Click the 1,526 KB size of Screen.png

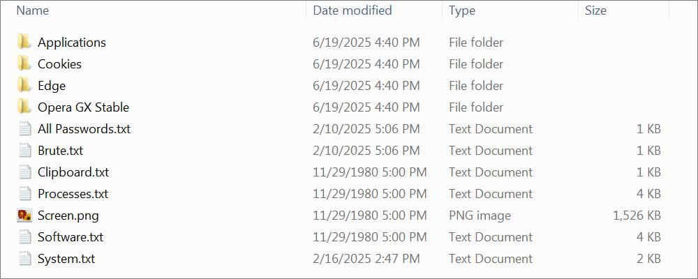pyautogui.click(x=637, y=216)
